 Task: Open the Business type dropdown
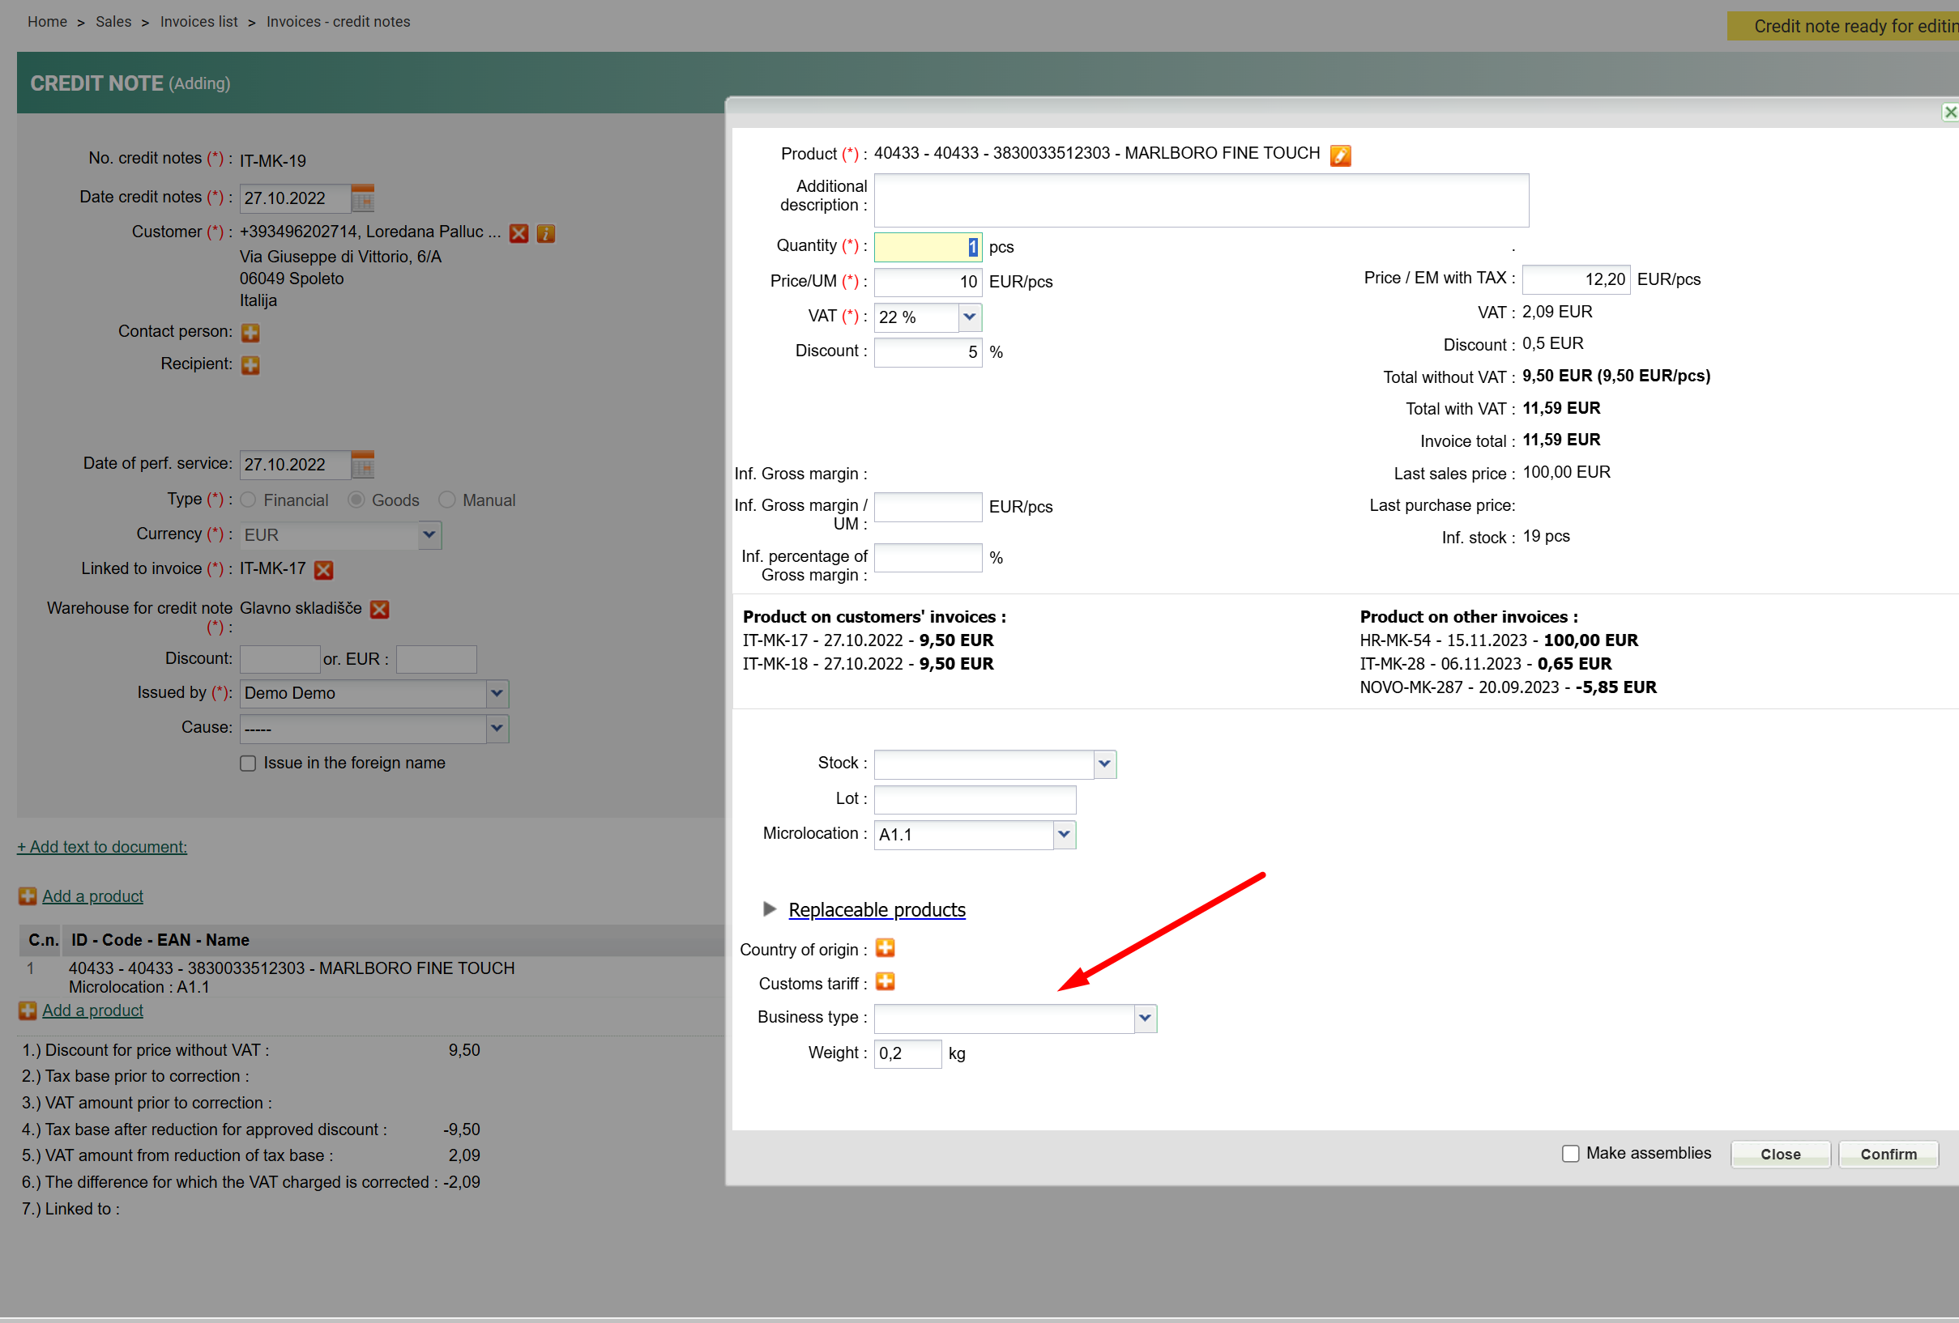[1144, 1018]
